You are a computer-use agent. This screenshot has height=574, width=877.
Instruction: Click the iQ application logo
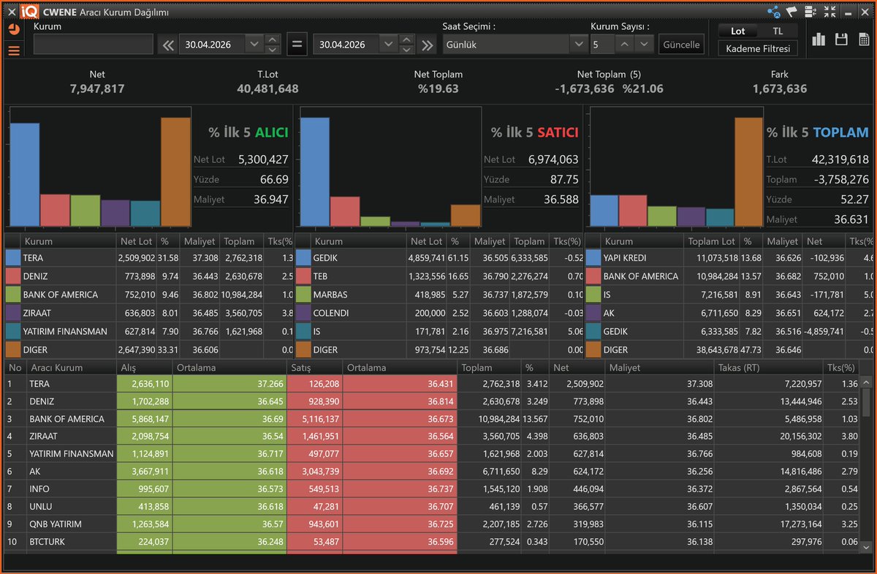pyautogui.click(x=30, y=11)
